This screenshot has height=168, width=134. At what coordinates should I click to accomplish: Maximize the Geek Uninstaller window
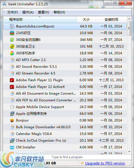click(x=115, y=3)
